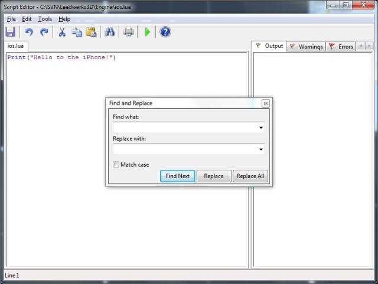Expand the Find what dropdown
The width and height of the screenshot is (378, 284).
260,128
